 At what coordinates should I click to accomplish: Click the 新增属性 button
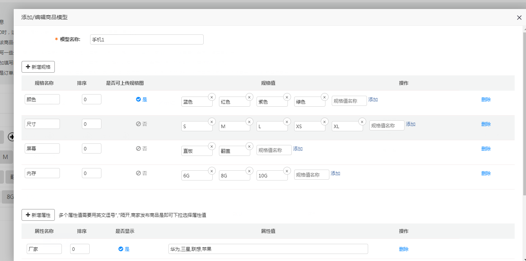(x=38, y=215)
